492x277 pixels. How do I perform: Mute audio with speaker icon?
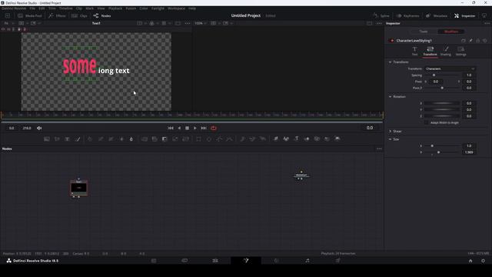[39, 128]
